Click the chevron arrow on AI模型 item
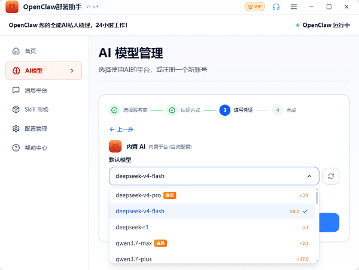Image resolution: width=359 pixels, height=270 pixels. click(72, 70)
